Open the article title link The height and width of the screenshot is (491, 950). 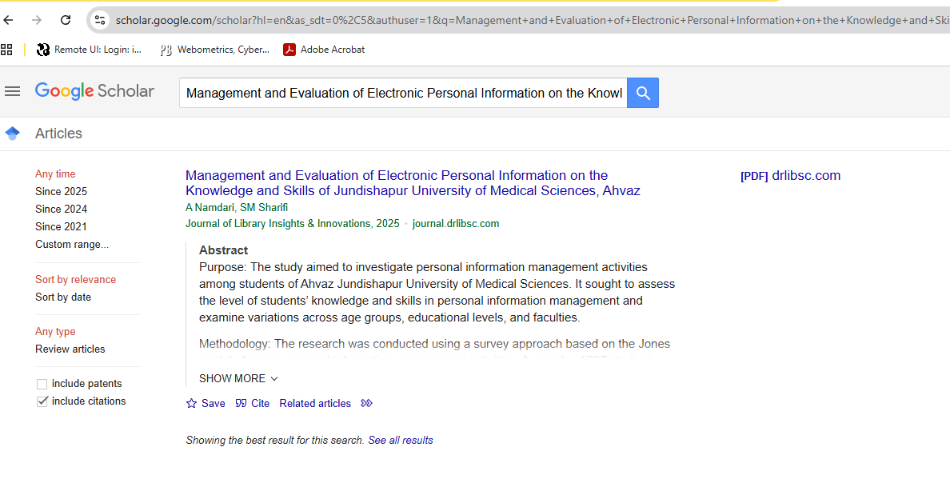413,183
